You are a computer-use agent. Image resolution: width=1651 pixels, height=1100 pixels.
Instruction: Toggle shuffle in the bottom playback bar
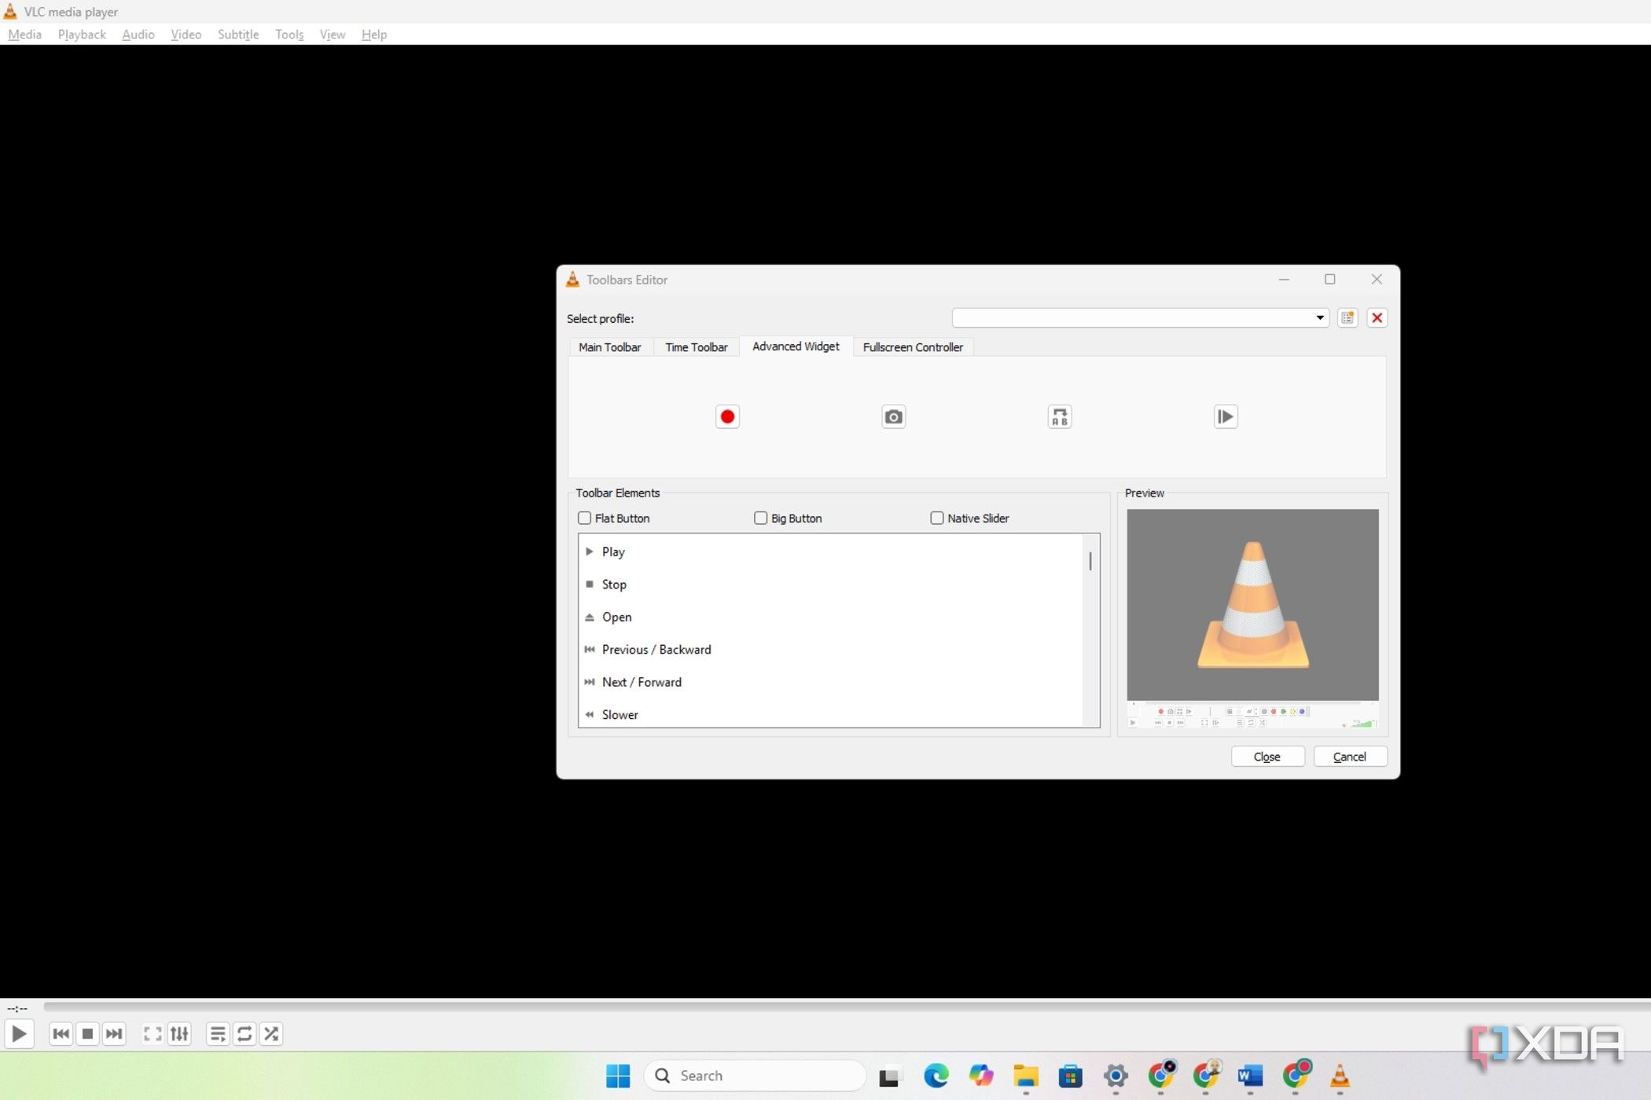coord(271,1034)
